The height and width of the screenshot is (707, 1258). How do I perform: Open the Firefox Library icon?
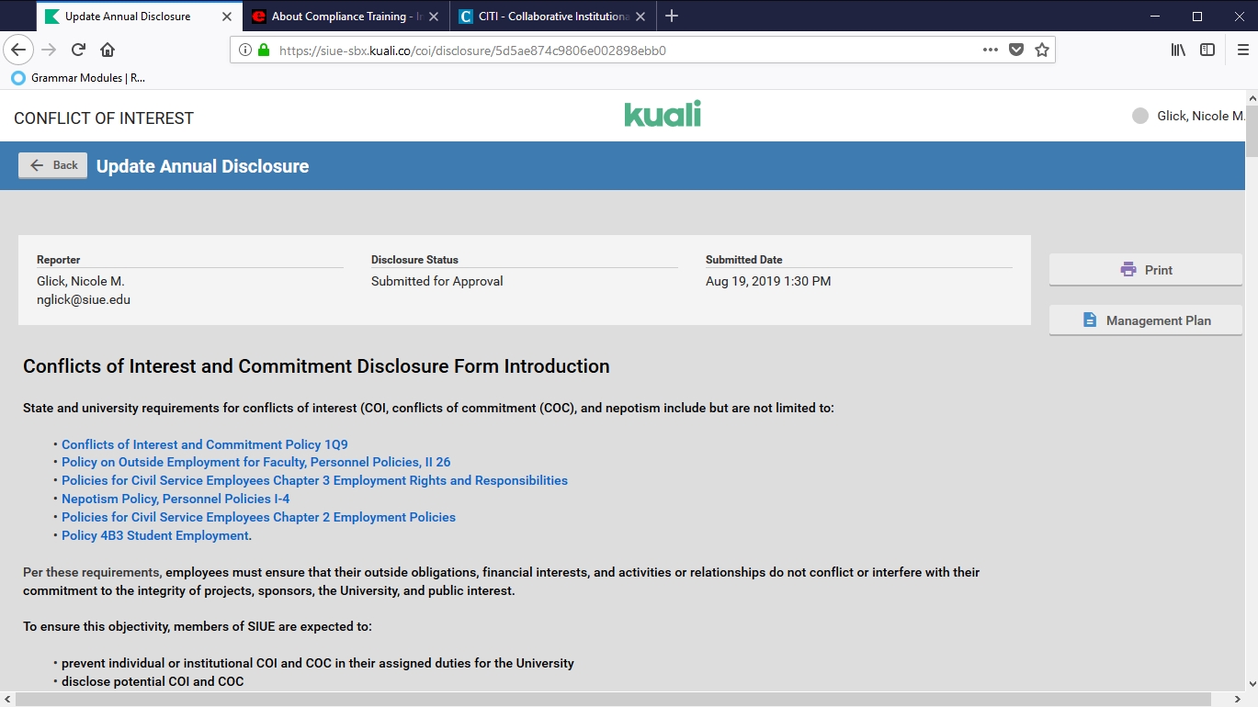tap(1178, 50)
